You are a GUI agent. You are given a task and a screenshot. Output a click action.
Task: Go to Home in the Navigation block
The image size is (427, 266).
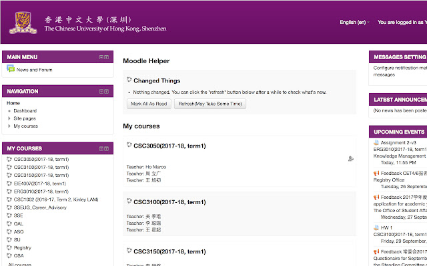click(x=13, y=103)
